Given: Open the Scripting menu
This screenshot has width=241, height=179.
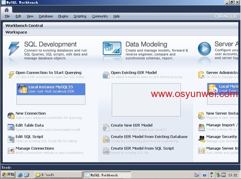Looking at the screenshot, I should pyautogui.click(x=80, y=16).
